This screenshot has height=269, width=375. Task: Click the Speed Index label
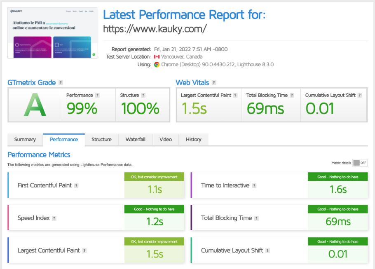(34, 218)
